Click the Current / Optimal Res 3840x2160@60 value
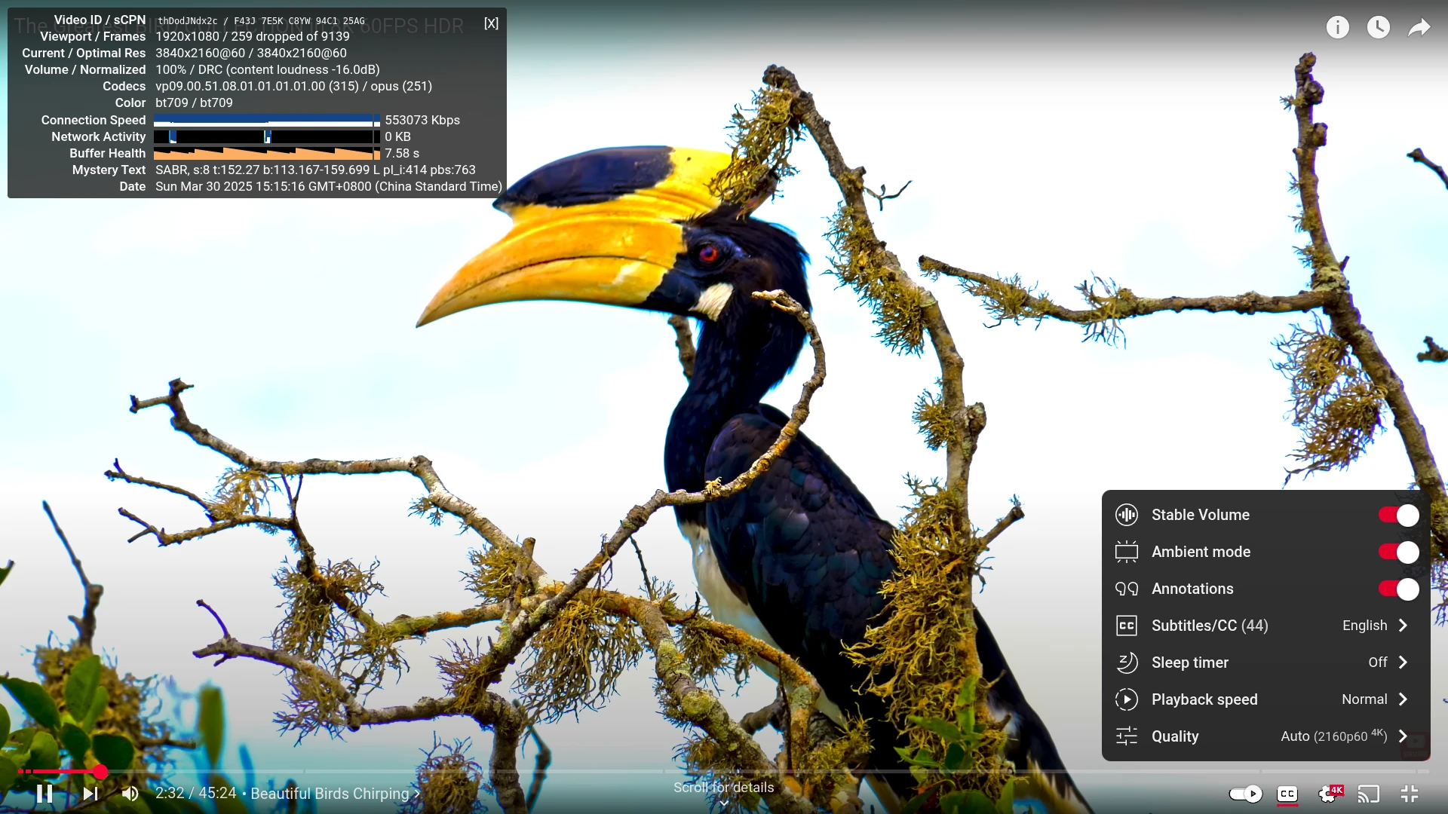 tap(251, 53)
